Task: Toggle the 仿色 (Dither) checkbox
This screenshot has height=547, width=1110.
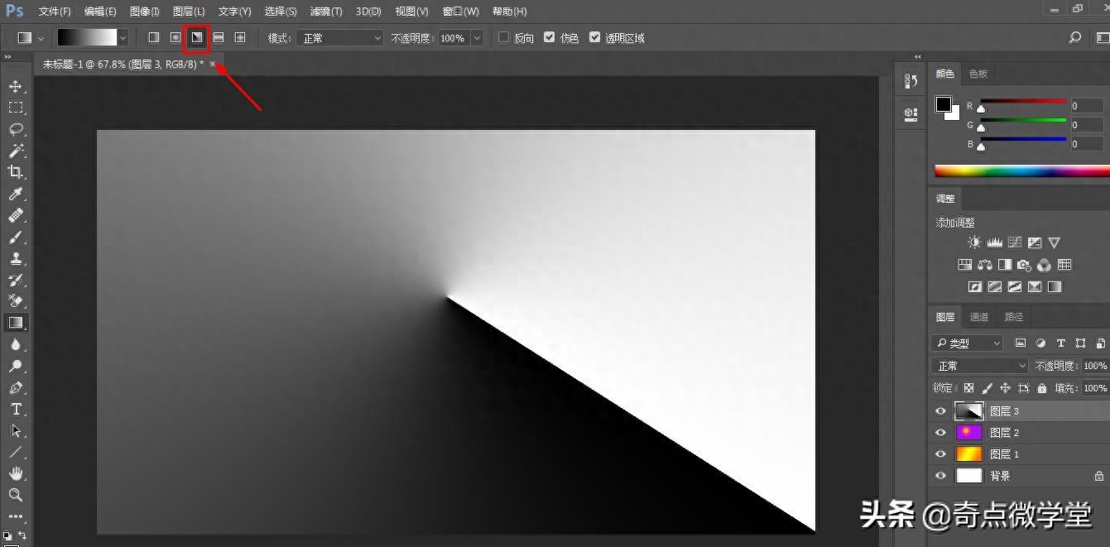Action: (x=549, y=38)
